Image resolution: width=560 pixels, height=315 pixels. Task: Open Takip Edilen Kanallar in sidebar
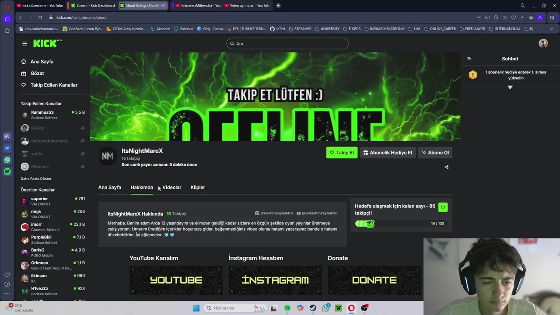pyautogui.click(x=53, y=85)
